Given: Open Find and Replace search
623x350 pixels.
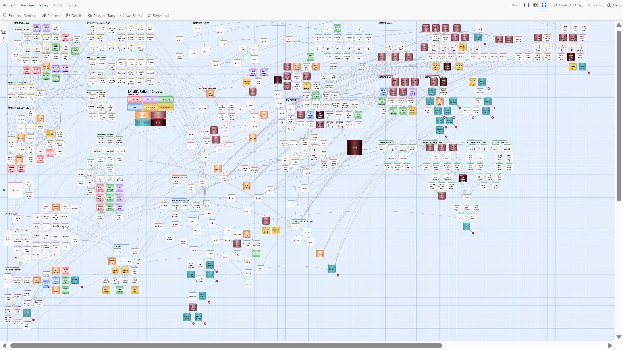Looking at the screenshot, I should click(x=19, y=16).
